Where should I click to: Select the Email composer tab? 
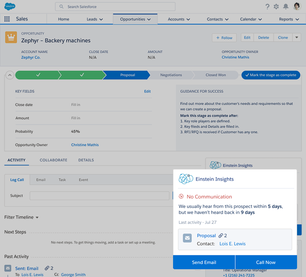pyautogui.click(x=41, y=180)
